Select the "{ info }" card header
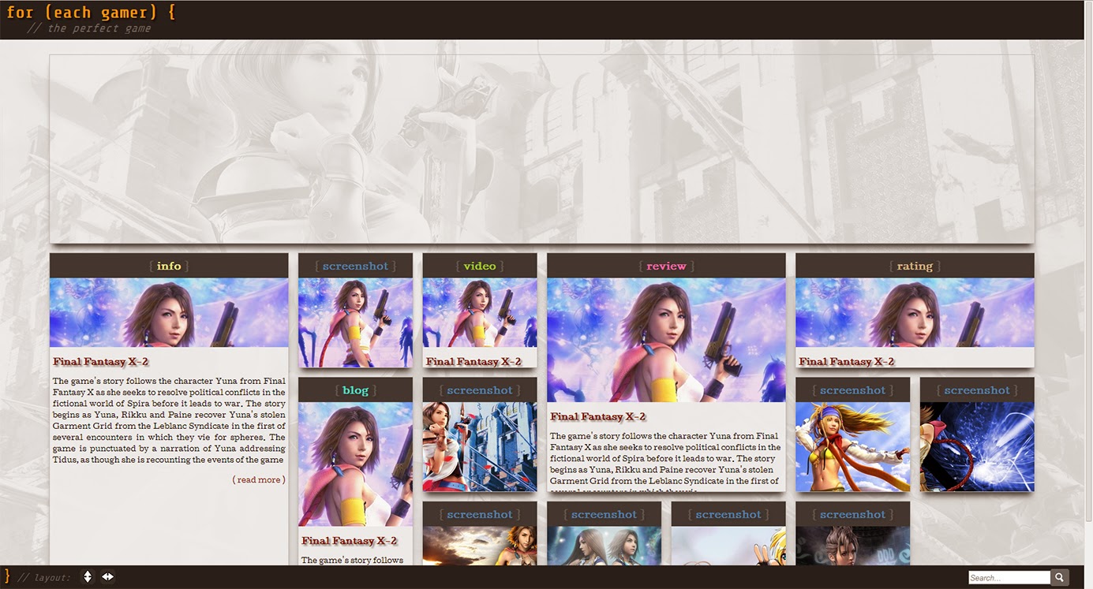Screen dimensions: 1093x589 tap(169, 266)
